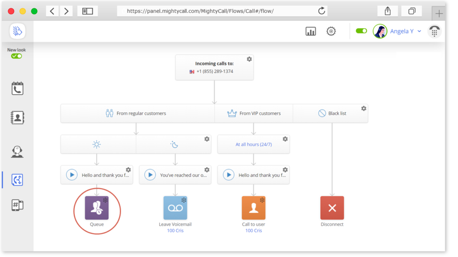Open the Leave Voicemail action block
Viewport: 458px width, 257px height.
tap(175, 208)
